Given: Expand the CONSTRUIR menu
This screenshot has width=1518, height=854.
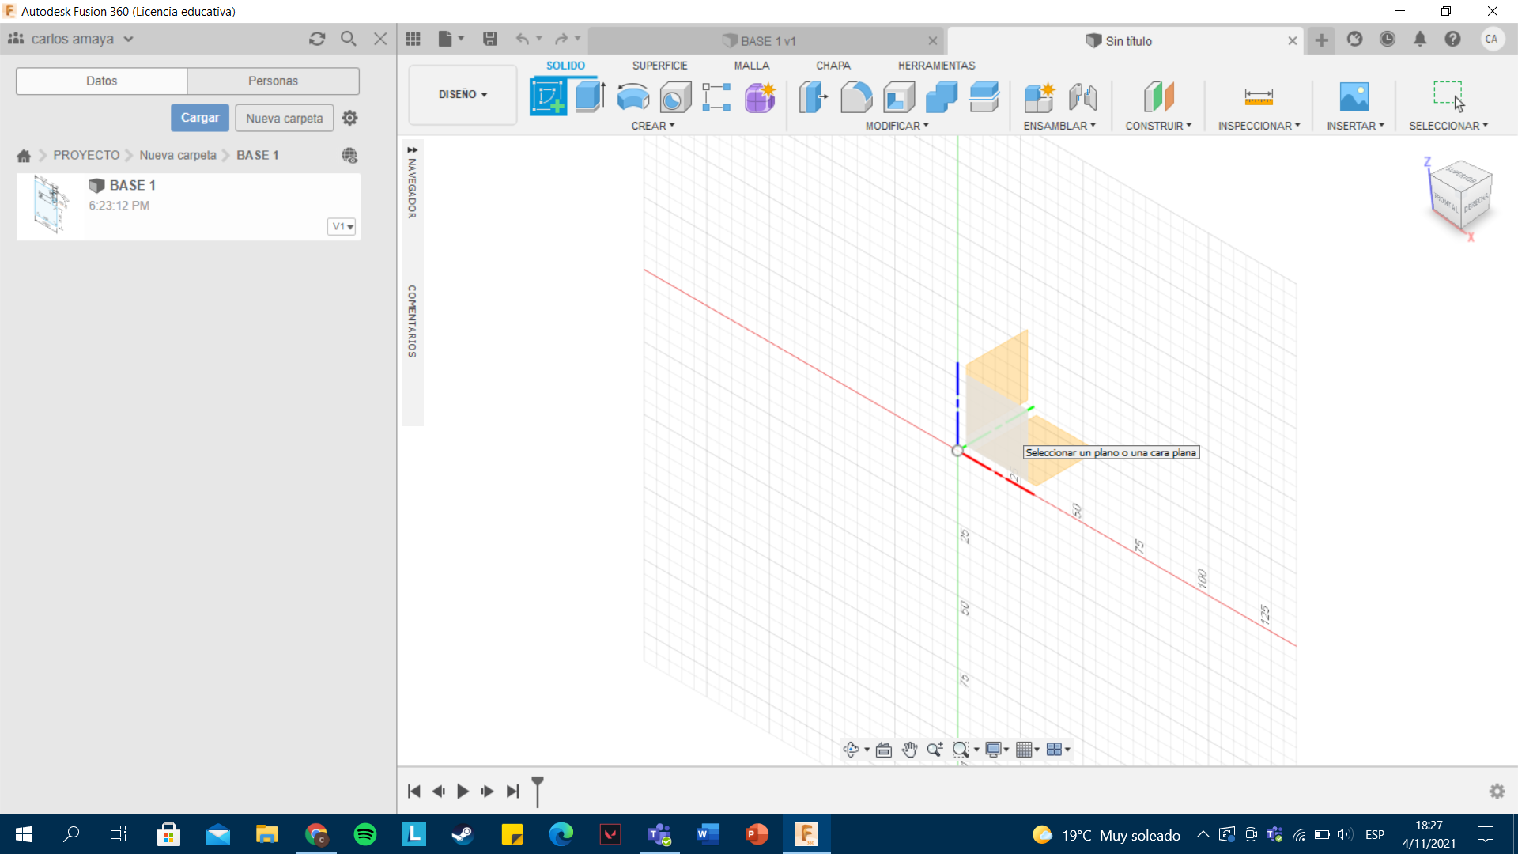Looking at the screenshot, I should tap(1158, 126).
